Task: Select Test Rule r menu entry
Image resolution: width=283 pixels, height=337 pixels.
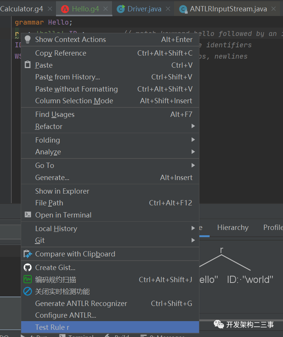Action: 52,327
